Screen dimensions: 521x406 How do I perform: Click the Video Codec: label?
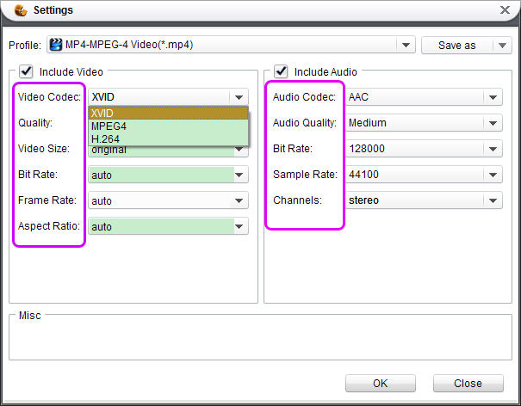coord(49,97)
